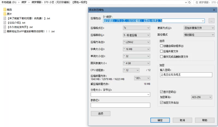Cancel with the 取消 button
218x127 pixels.
tap(182, 120)
